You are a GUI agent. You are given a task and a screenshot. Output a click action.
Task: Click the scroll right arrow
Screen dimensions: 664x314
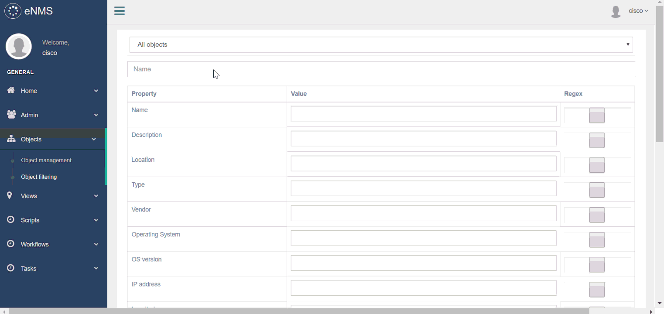[x=652, y=311]
